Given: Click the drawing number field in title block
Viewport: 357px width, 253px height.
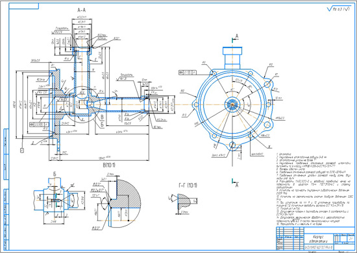Looking at the screenshot, I should click(x=319, y=248).
